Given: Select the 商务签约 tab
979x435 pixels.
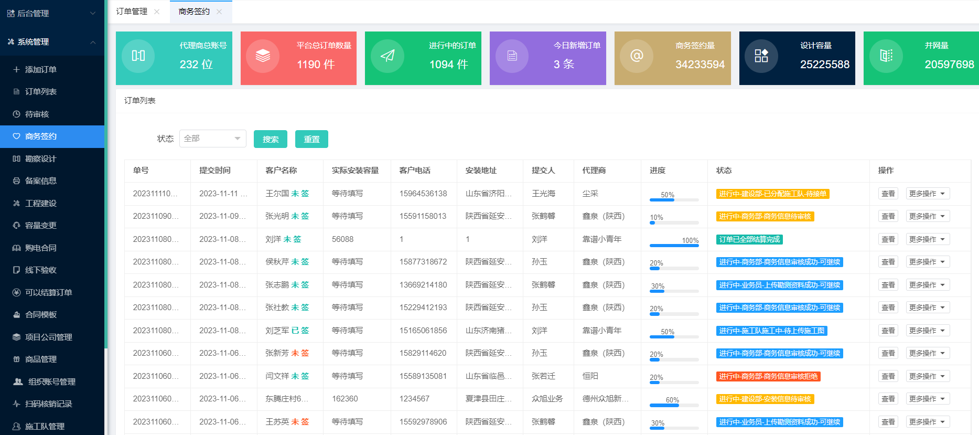Looking at the screenshot, I should (194, 12).
